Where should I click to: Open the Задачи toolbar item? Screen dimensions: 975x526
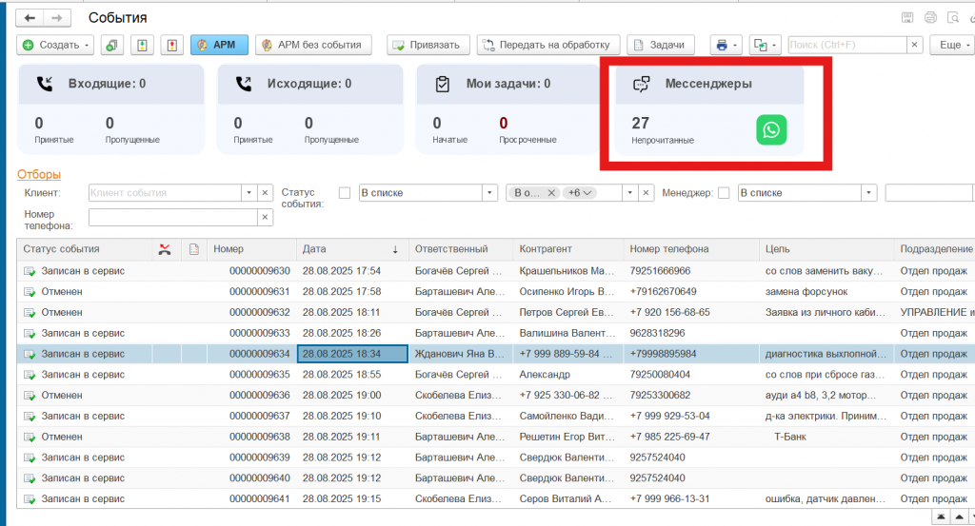point(661,45)
